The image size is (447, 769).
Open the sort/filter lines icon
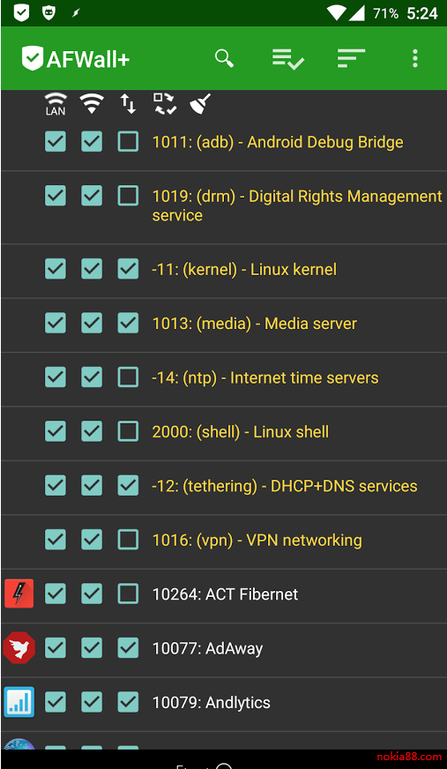point(351,58)
